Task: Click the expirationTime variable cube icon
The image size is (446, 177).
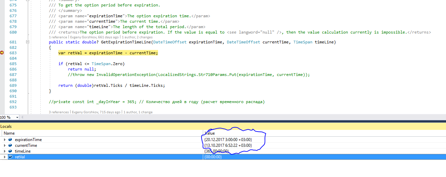Action: point(10,140)
